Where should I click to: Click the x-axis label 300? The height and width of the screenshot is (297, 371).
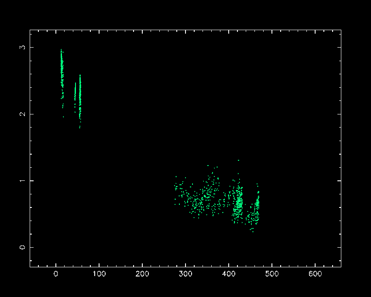(185, 274)
